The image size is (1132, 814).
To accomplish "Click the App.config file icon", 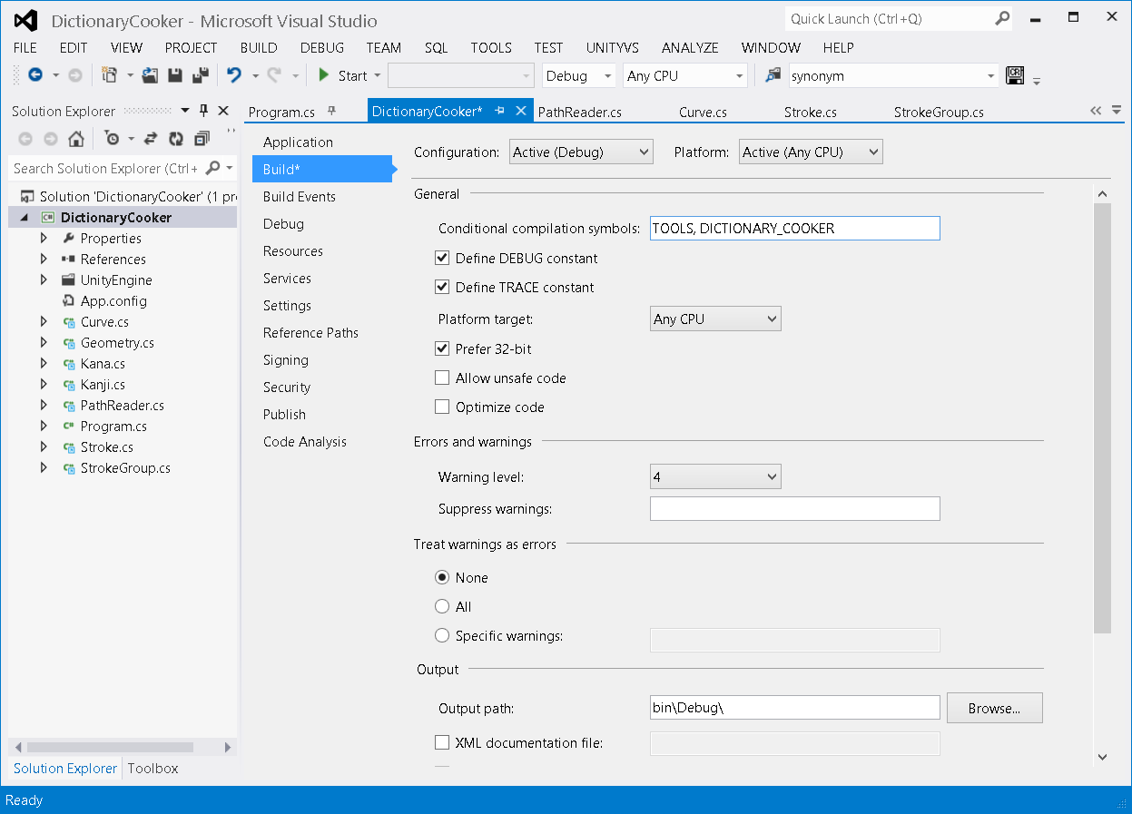I will [68, 301].
